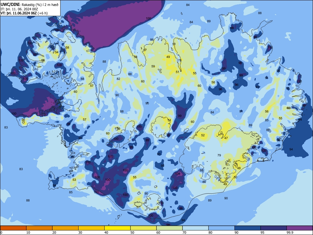Click the humidity value 53 on the map

coord(74,180)
